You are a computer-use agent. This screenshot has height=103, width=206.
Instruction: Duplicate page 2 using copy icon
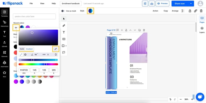point(139,30)
